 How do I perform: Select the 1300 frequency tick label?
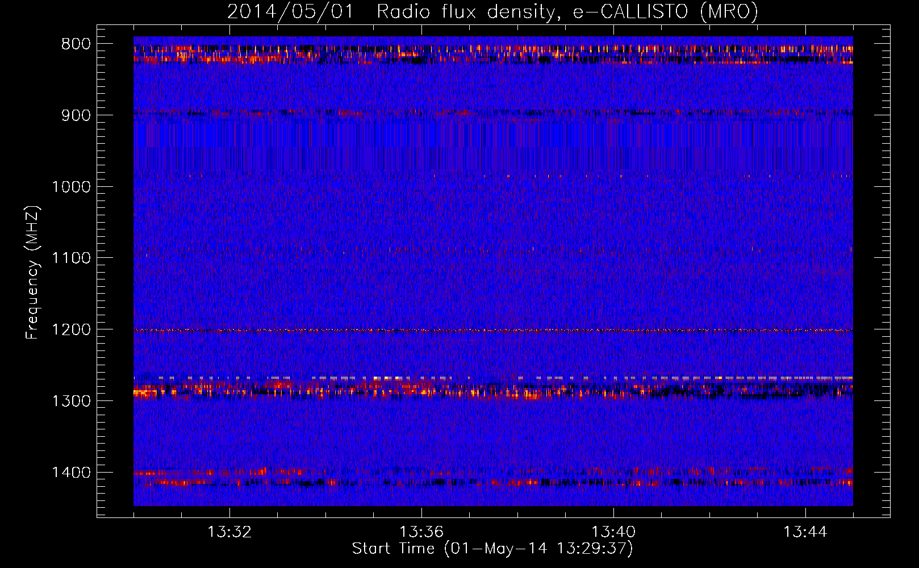coord(71,401)
